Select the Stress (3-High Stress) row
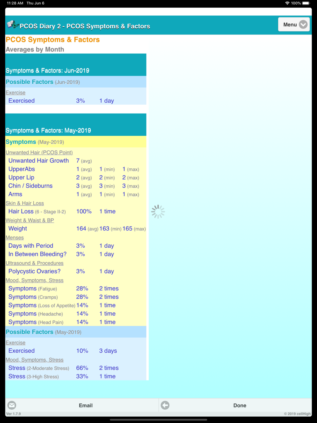Image resolution: width=317 pixels, height=423 pixels. click(x=76, y=376)
